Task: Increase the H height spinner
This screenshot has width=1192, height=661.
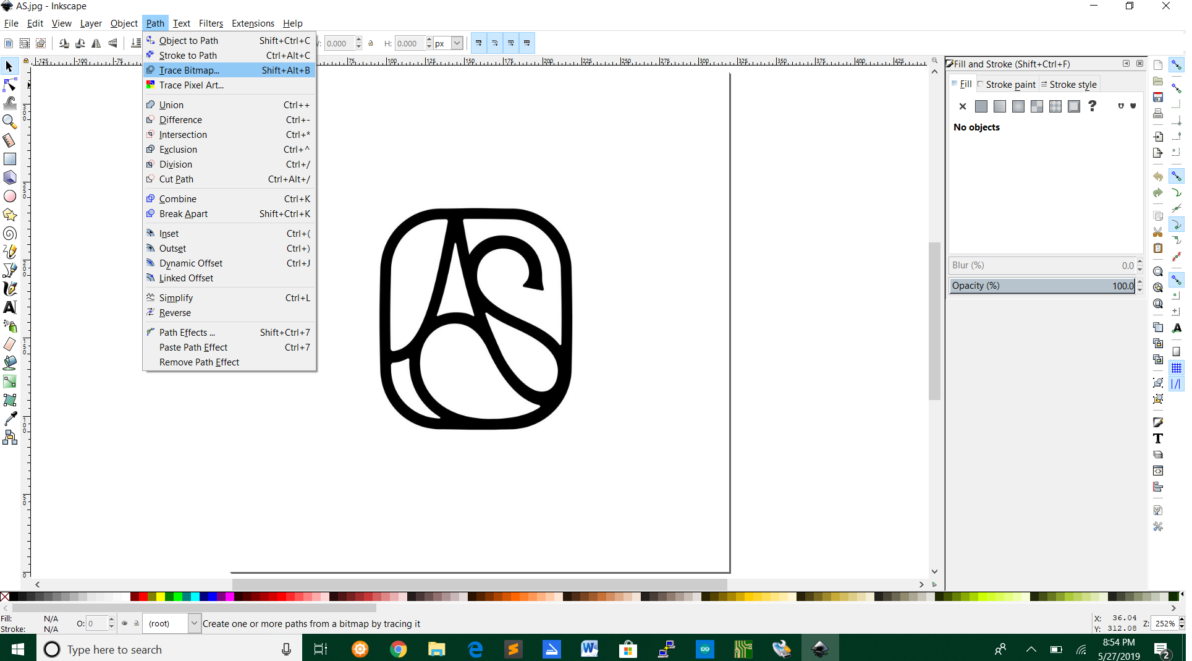Action: pos(429,40)
